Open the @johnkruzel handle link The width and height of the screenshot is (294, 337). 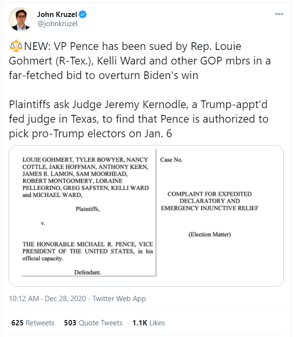57,24
